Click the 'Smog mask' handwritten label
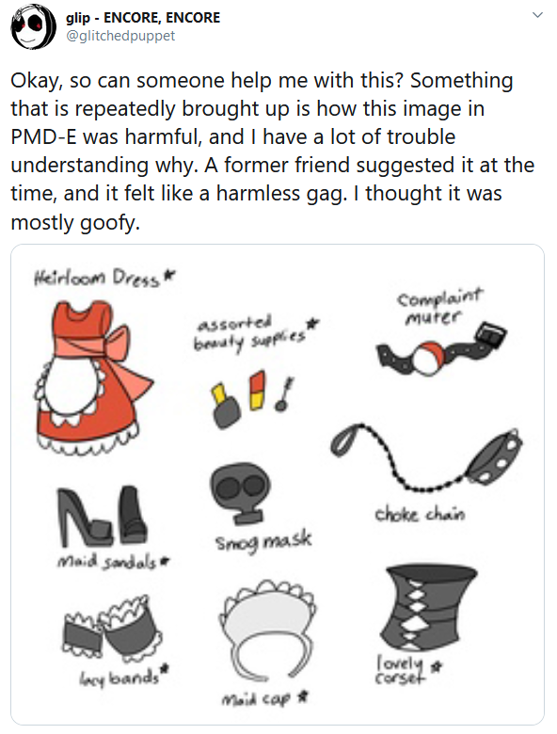Viewport: 557px width, 734px height. [263, 542]
